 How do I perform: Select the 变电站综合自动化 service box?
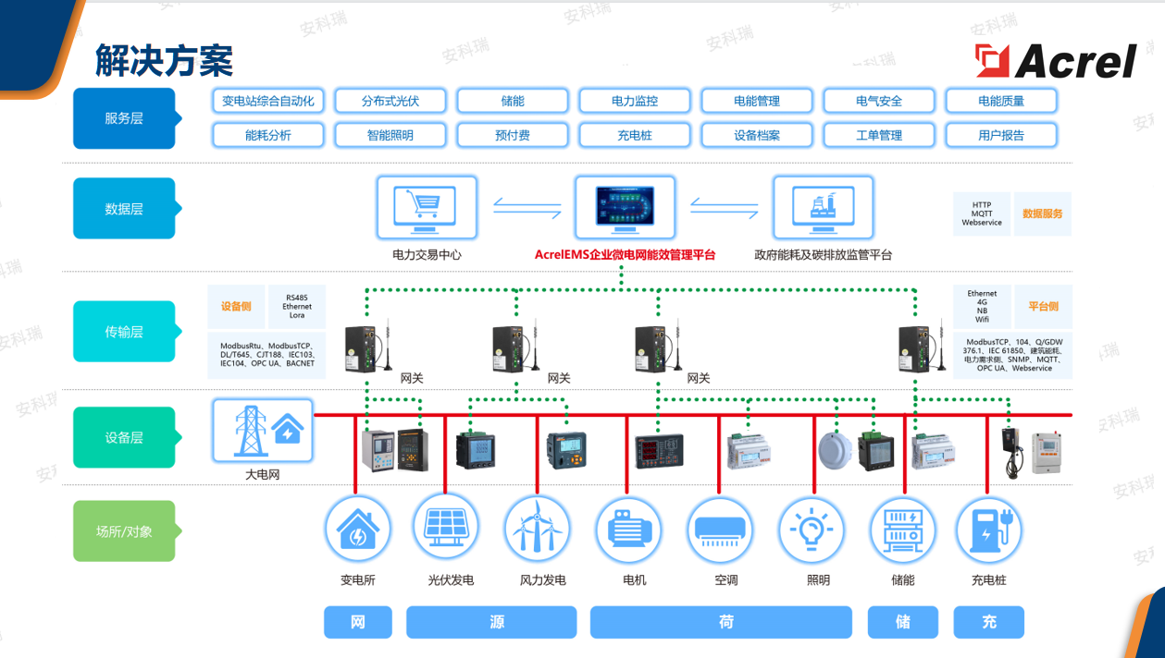click(268, 101)
